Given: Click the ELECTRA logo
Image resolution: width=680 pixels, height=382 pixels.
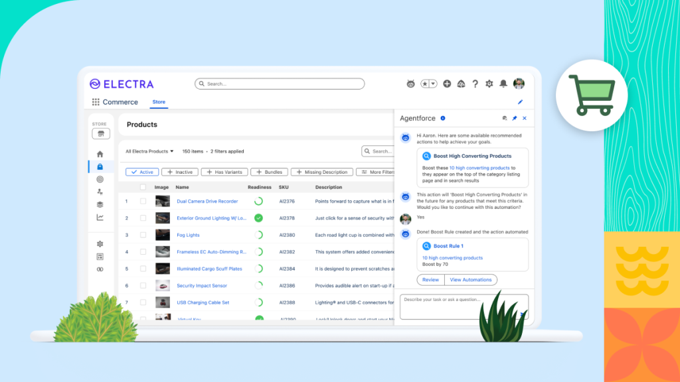Looking at the screenshot, I should click(122, 84).
